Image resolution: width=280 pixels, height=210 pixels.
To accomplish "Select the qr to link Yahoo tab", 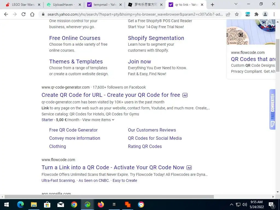I will click(186, 5).
